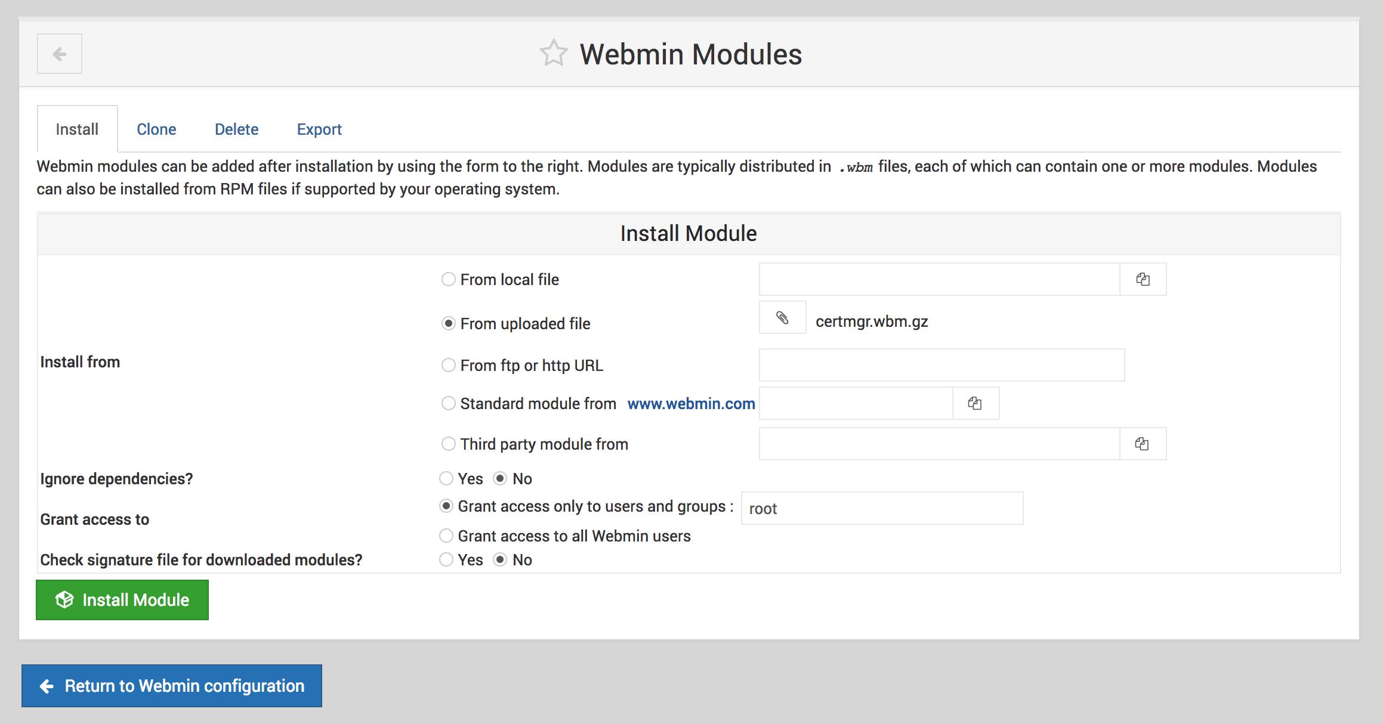
Task: Star the Webmin Modules page as favorite
Action: pos(554,53)
